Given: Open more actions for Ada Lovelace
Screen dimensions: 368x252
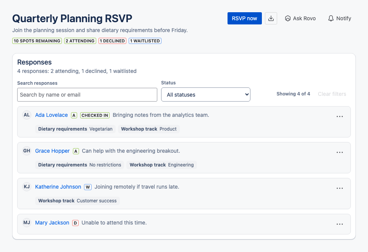Looking at the screenshot, I should (x=340, y=116).
